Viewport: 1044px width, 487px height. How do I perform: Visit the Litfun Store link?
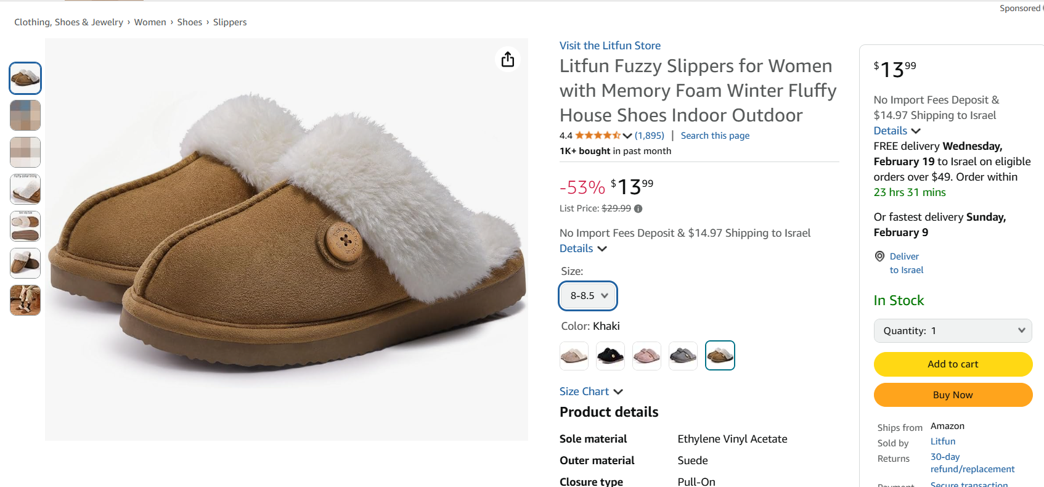click(x=610, y=46)
